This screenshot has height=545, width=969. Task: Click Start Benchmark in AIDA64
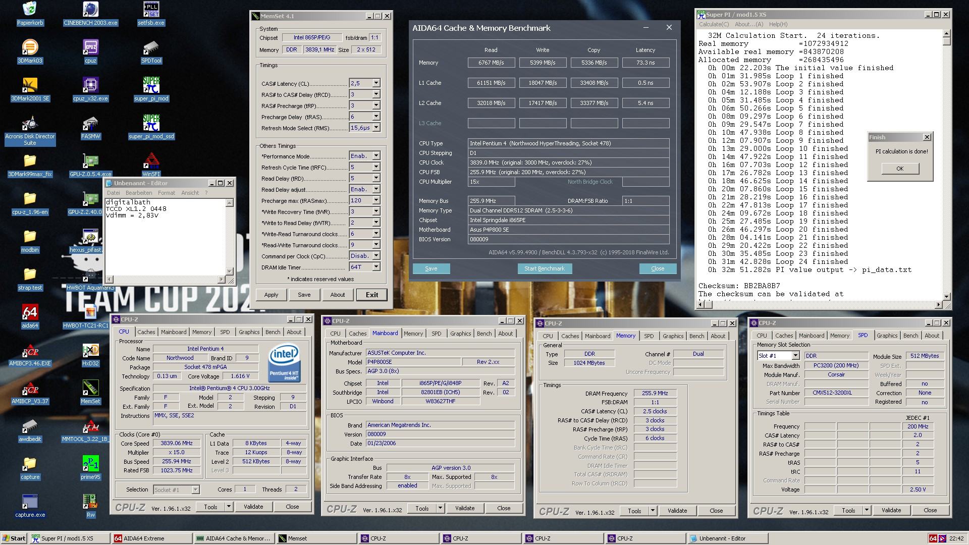click(545, 268)
